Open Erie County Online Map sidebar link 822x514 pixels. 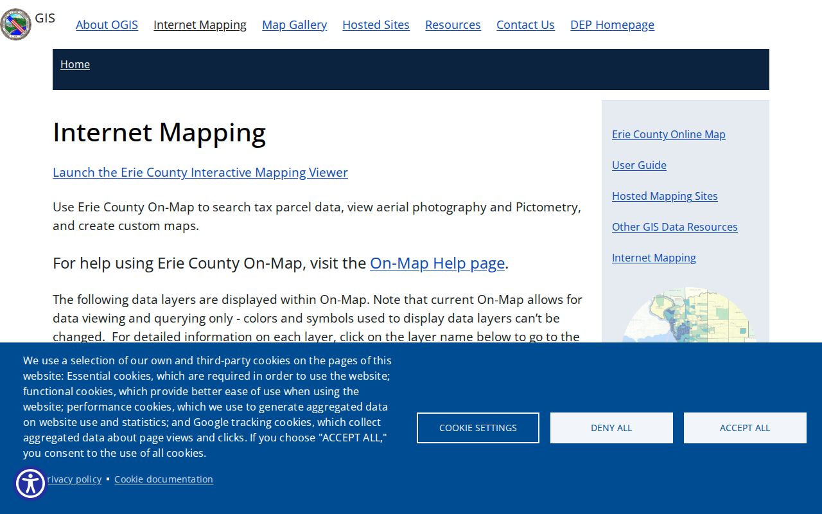click(x=669, y=134)
